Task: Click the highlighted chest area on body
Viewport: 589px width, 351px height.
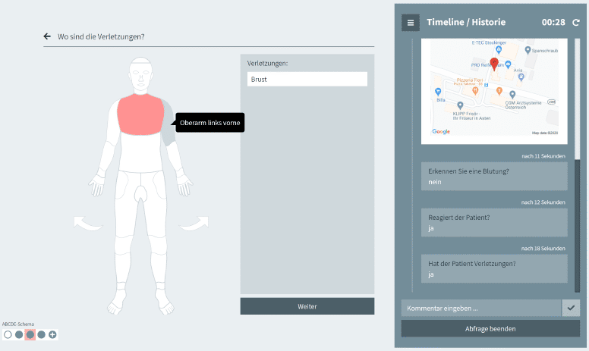Action: [x=140, y=114]
